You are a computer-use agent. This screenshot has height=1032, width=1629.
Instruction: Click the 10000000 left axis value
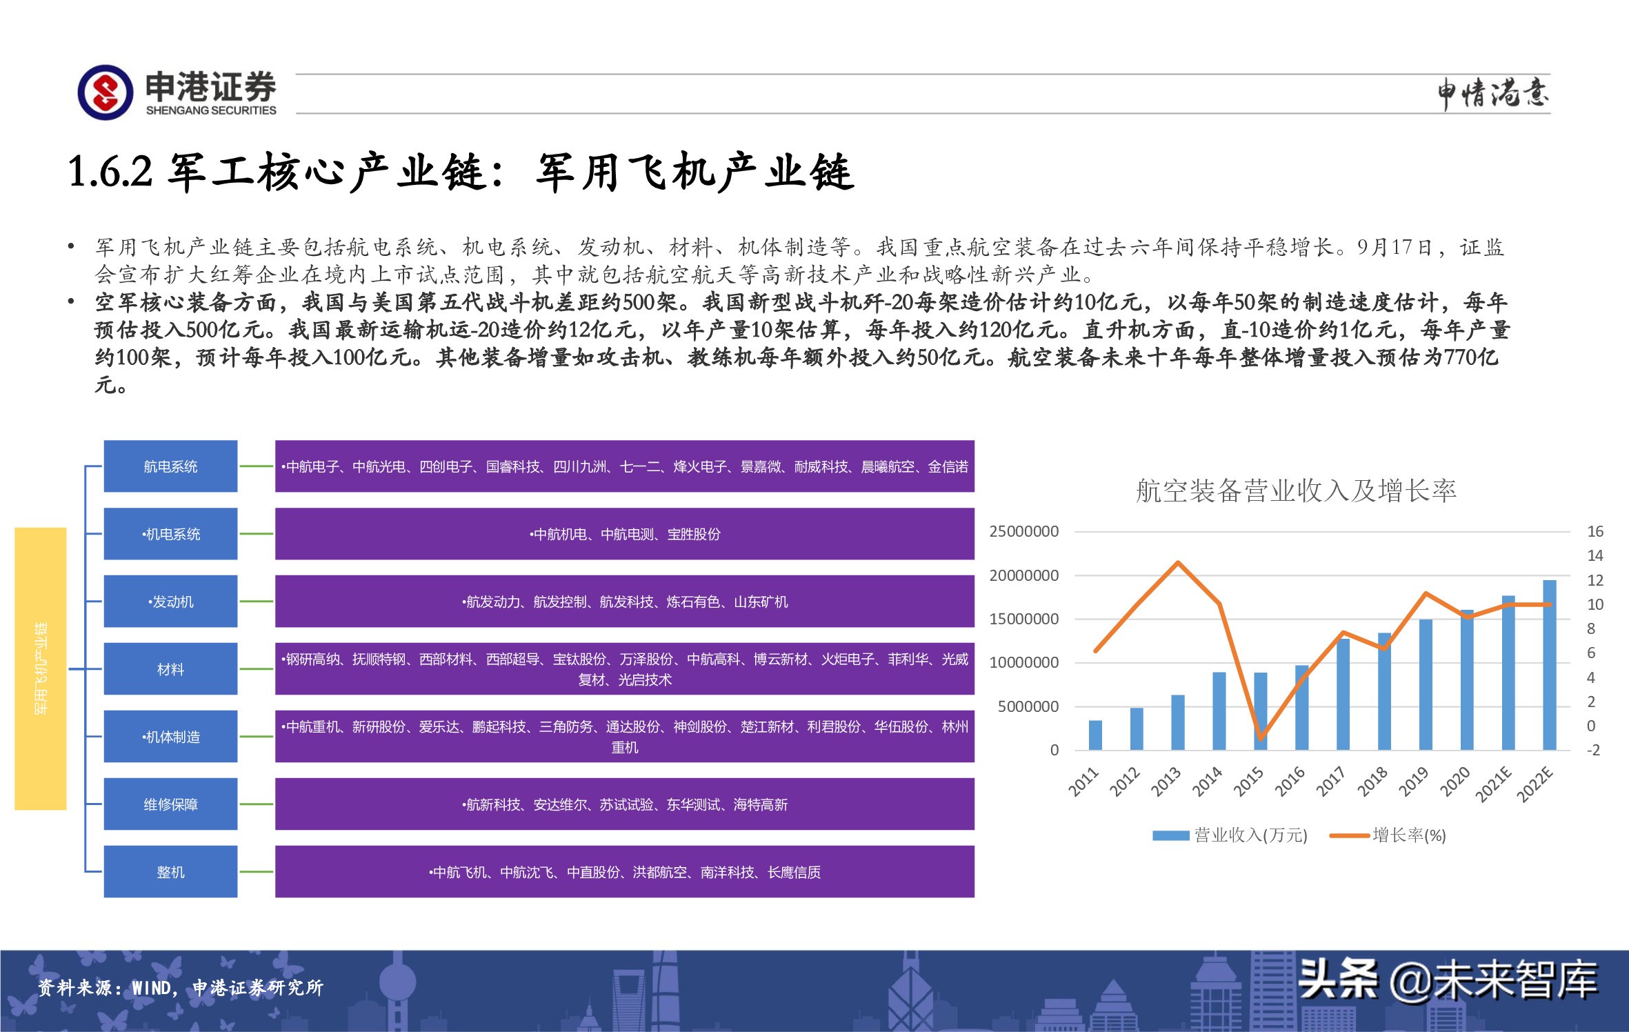(x=1023, y=662)
